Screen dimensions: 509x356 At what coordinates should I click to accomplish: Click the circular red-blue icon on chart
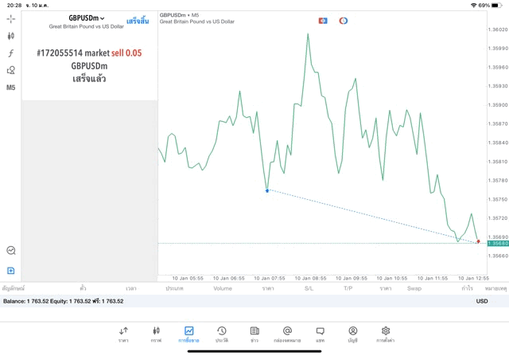pyautogui.click(x=343, y=21)
